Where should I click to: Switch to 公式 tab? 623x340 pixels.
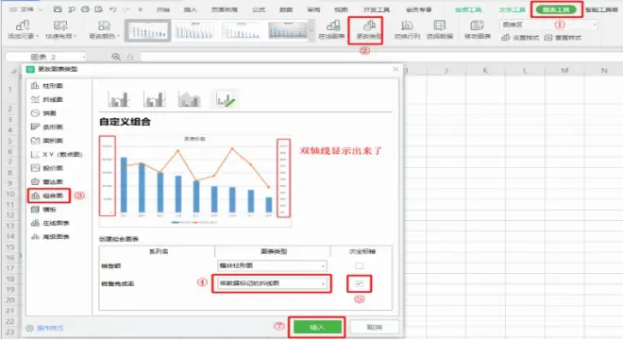click(x=259, y=9)
